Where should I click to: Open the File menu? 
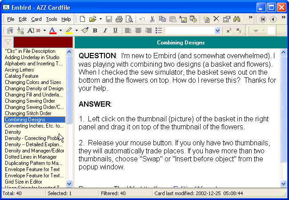click(x=11, y=19)
